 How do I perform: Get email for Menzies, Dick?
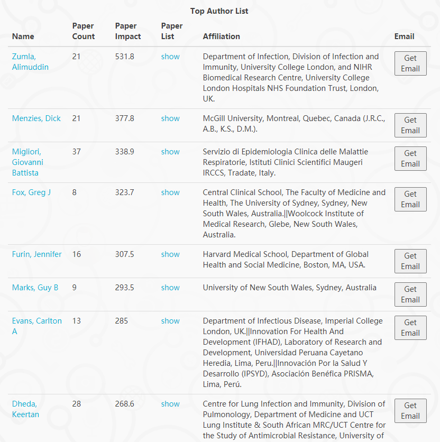[410, 125]
